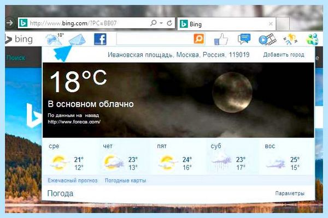Click the rainy cloud icon for суб

coord(221,161)
